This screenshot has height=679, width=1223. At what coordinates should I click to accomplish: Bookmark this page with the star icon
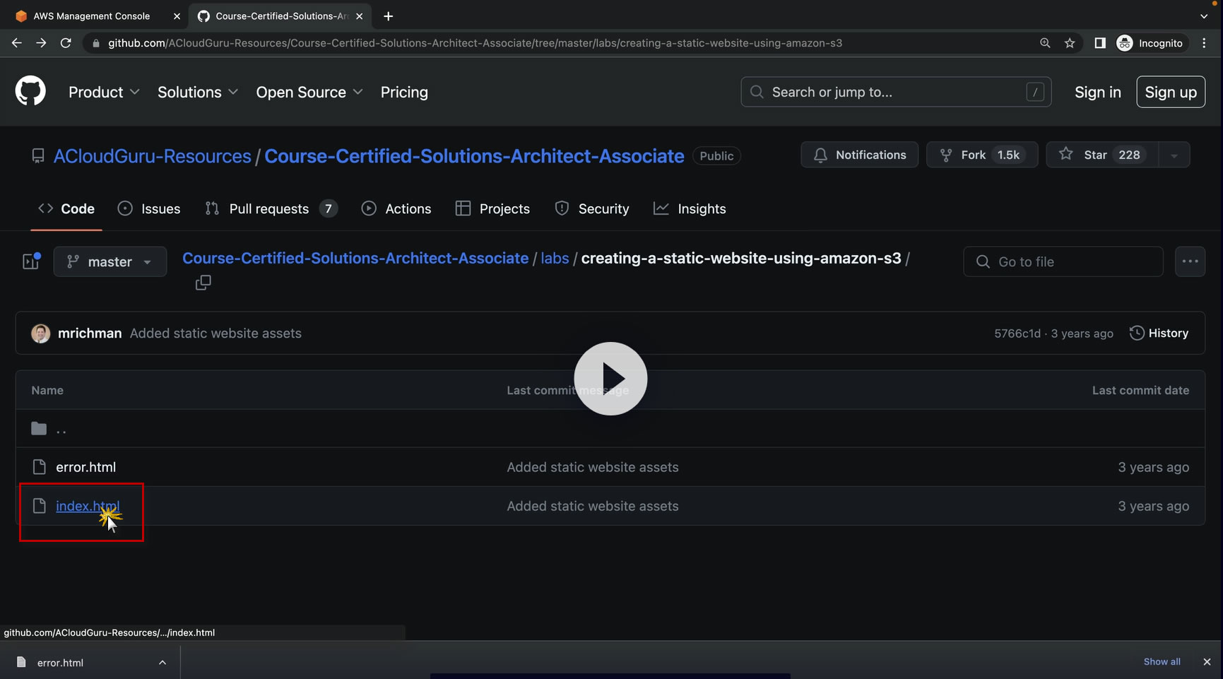pos(1070,43)
